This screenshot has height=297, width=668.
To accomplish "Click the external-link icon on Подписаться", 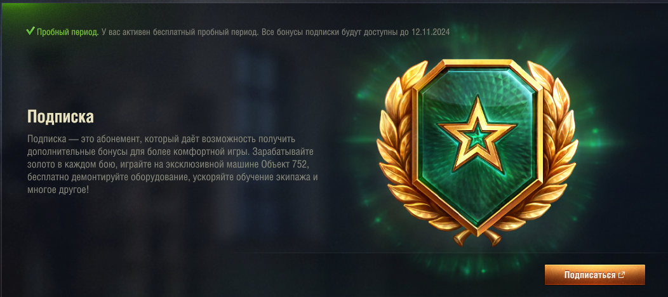I will click(621, 275).
